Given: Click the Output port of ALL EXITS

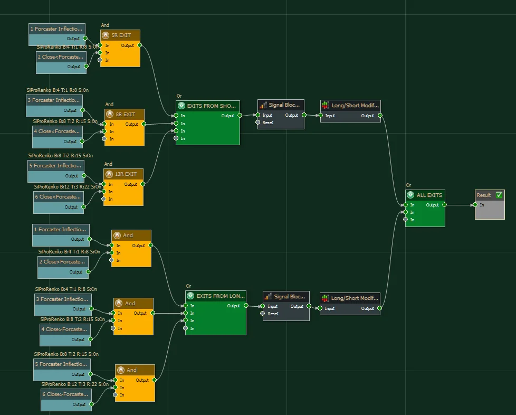Looking at the screenshot, I should pyautogui.click(x=445, y=205).
